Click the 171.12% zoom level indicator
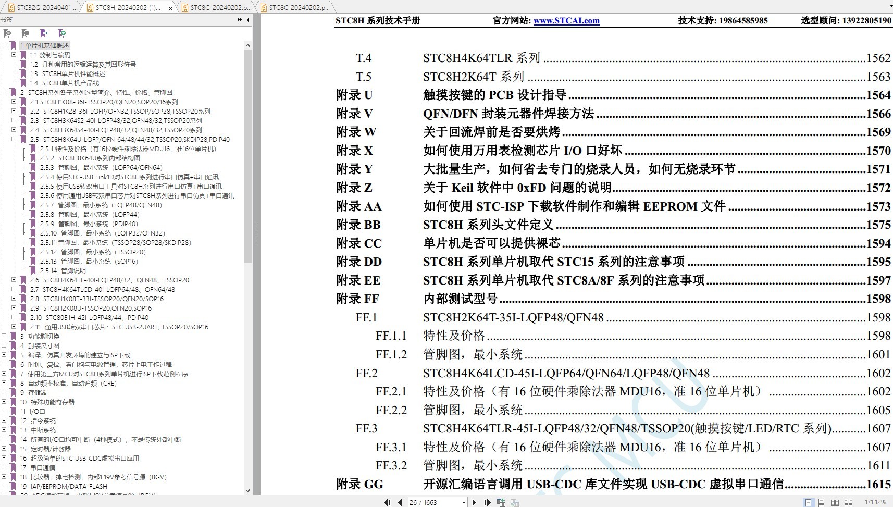Image resolution: width=893 pixels, height=507 pixels. [x=875, y=502]
